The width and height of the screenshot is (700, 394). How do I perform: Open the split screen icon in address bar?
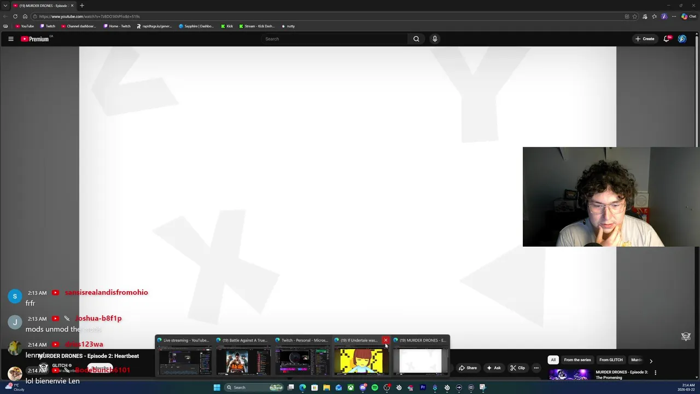point(627,16)
